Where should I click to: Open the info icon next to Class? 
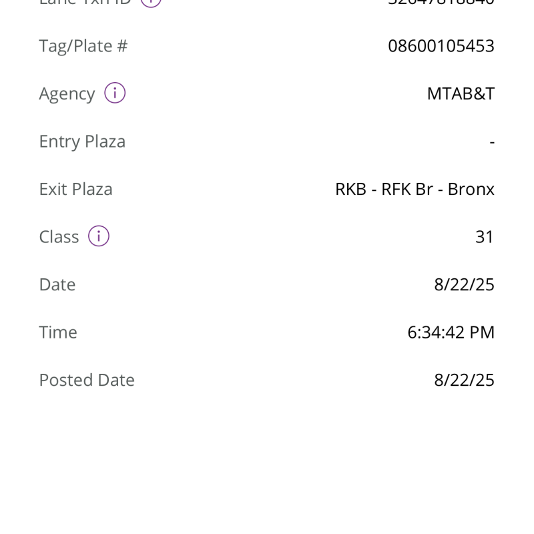[x=99, y=236]
